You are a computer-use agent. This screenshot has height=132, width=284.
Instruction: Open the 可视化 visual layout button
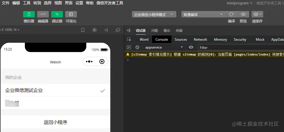click(71, 14)
